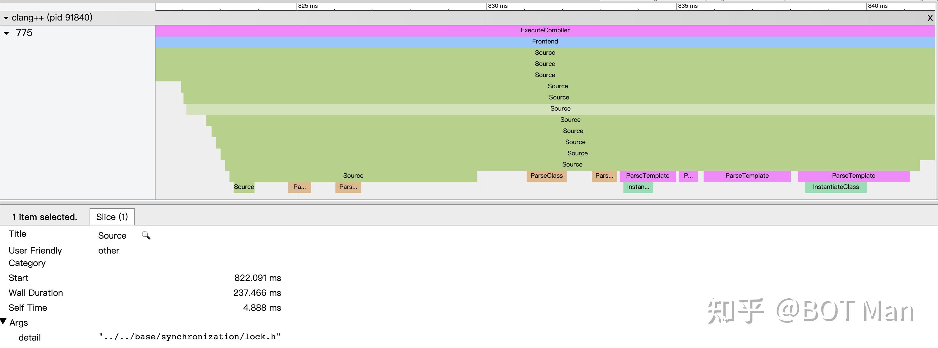Click the truncated Pa... orange slice
This screenshot has height=348, width=938.
[x=299, y=187]
